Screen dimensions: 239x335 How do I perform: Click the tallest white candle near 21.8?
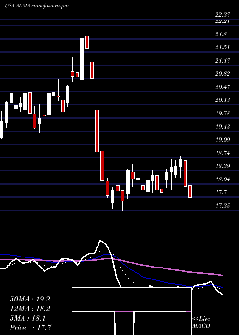pyautogui.click(x=82, y=59)
